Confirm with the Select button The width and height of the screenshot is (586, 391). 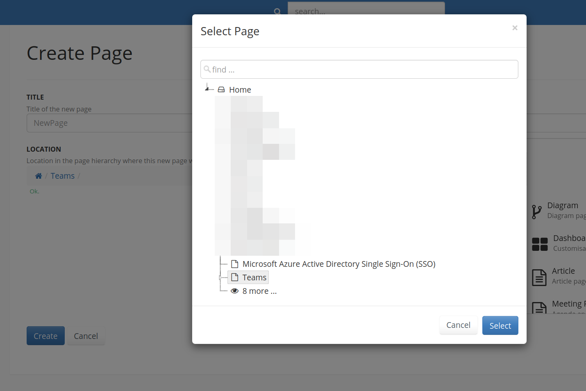pyautogui.click(x=500, y=325)
